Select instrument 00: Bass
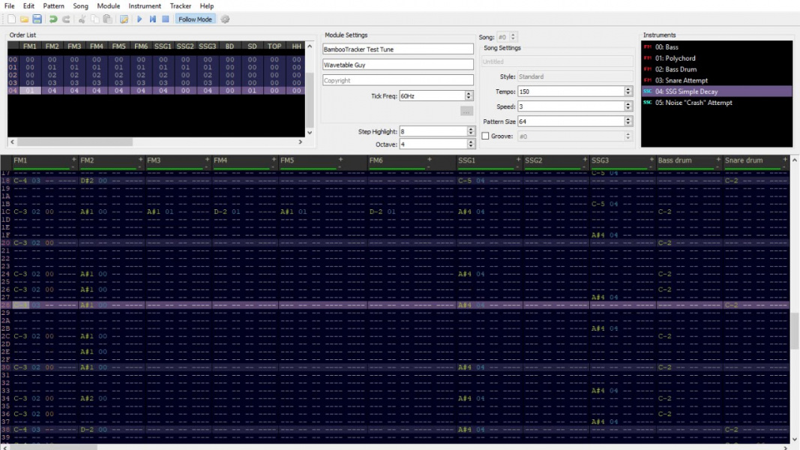Image resolution: width=800 pixels, height=450 pixels. [x=717, y=47]
